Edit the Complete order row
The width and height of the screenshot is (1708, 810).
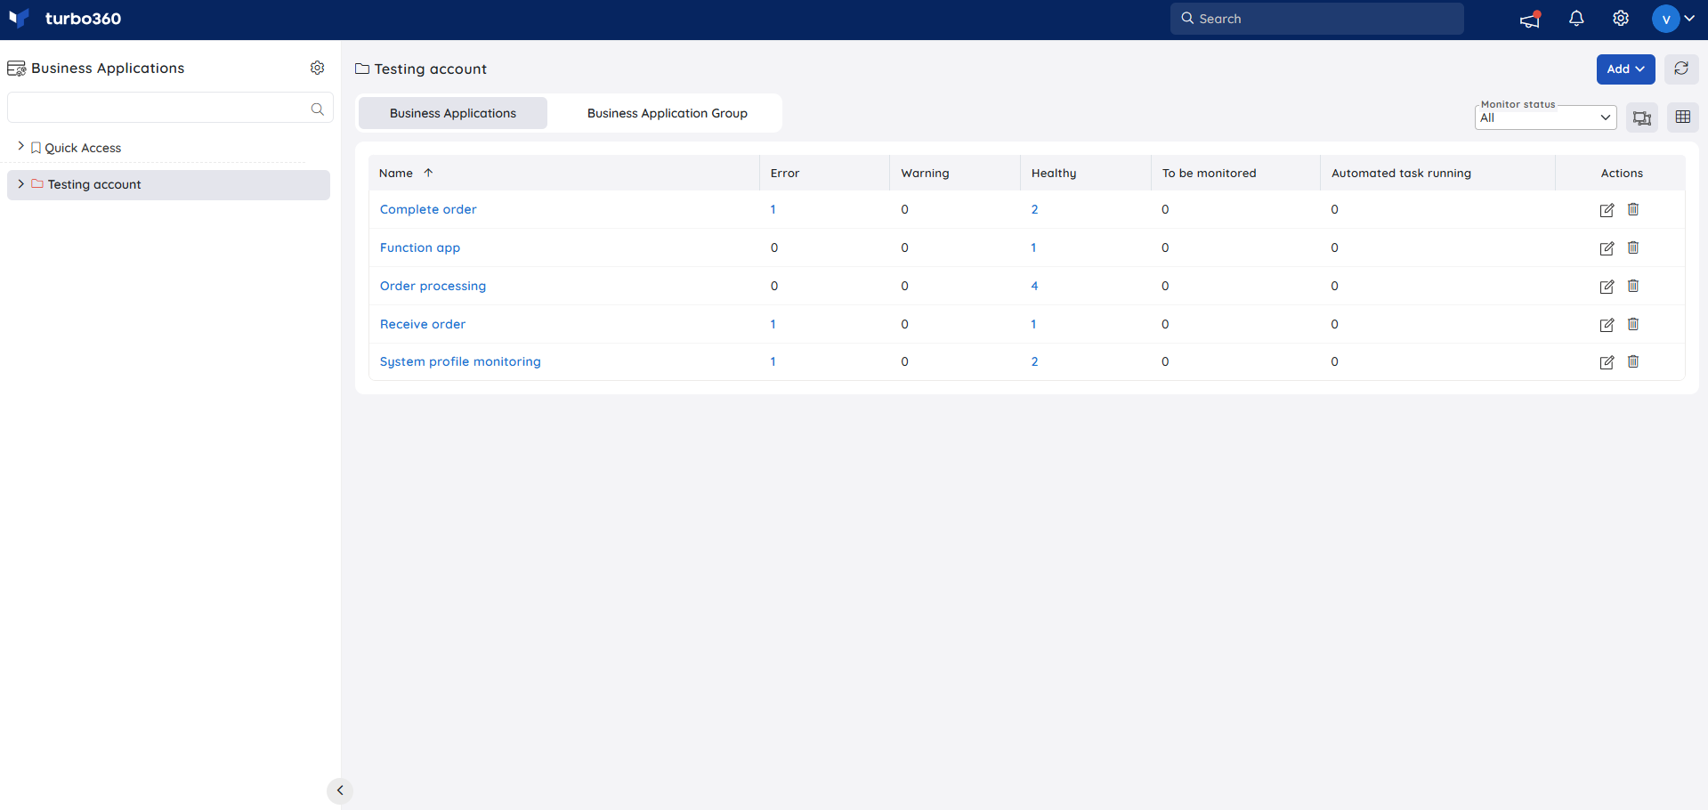(1607, 210)
